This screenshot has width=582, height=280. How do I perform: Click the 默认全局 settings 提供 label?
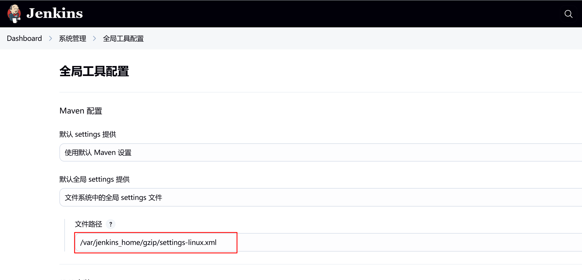click(x=94, y=179)
